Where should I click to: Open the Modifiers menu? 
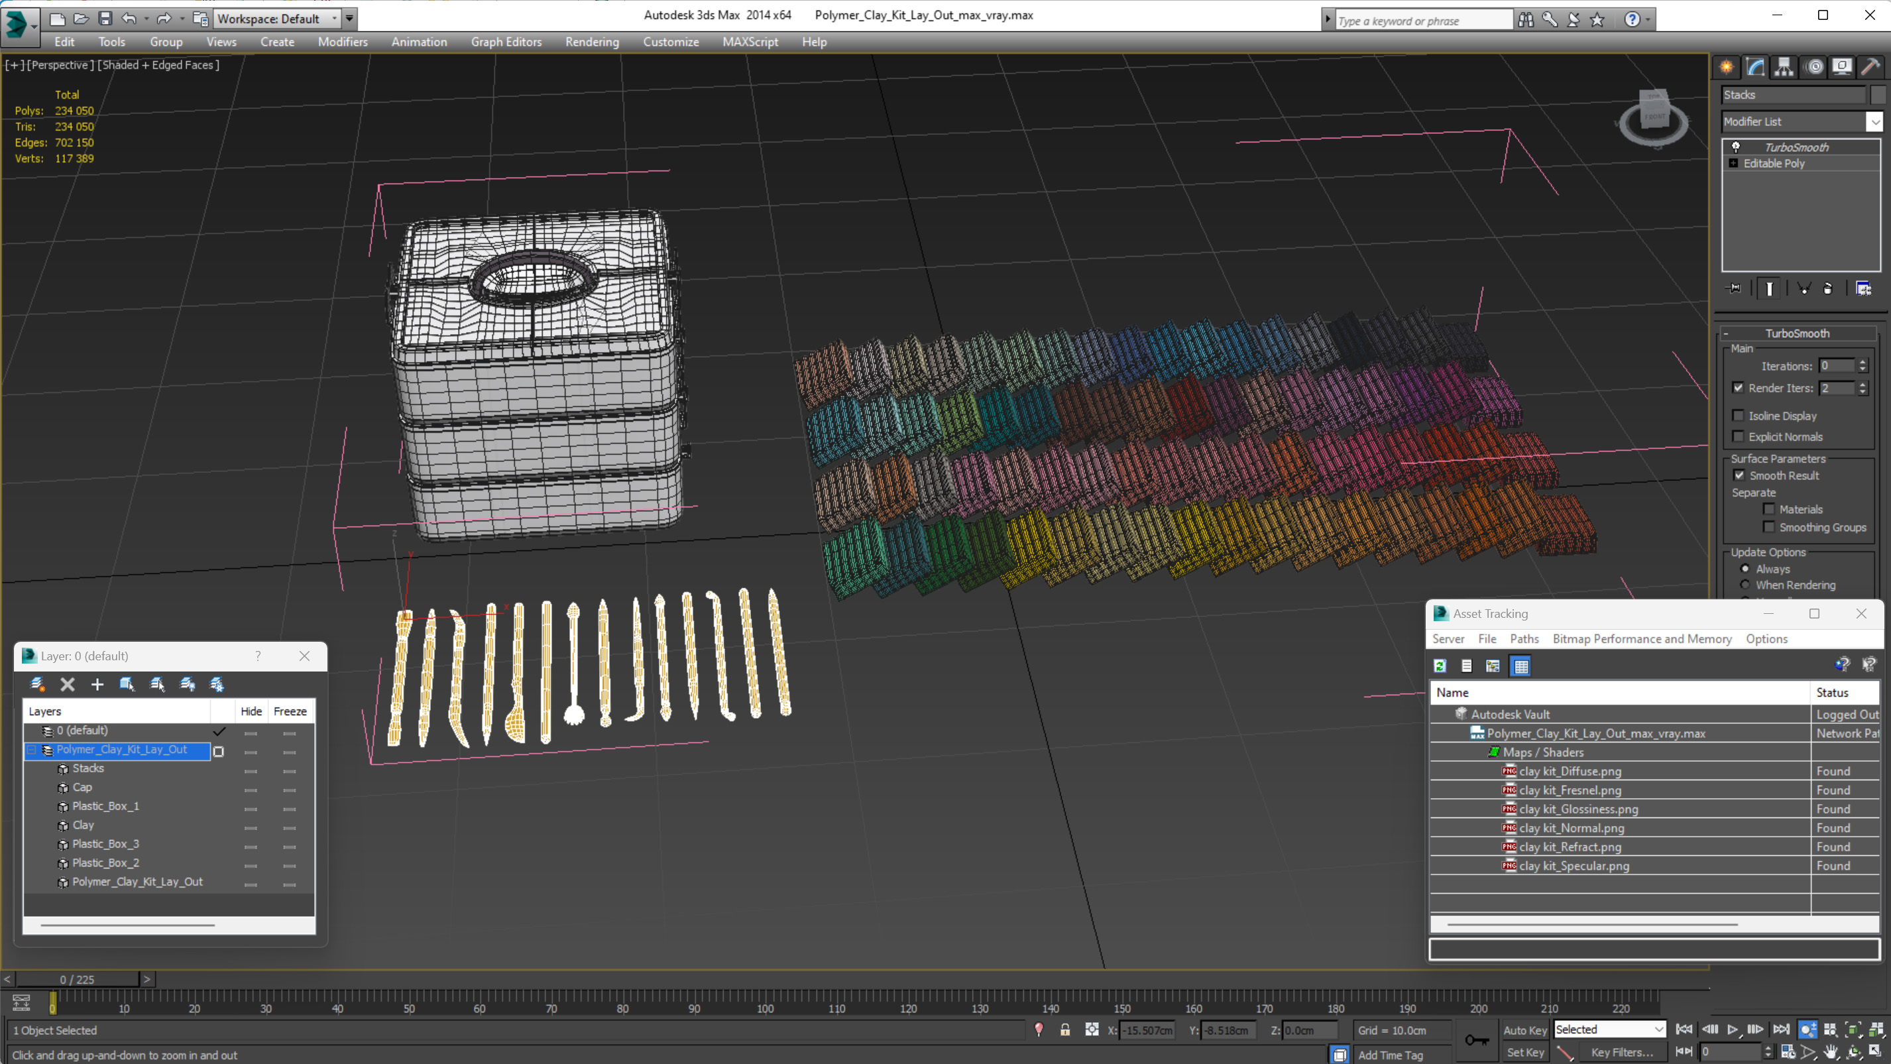[x=343, y=42]
